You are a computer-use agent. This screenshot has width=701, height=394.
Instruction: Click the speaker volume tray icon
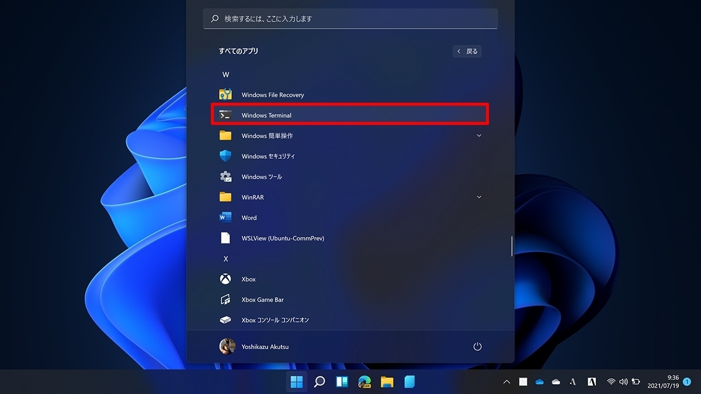tap(623, 382)
